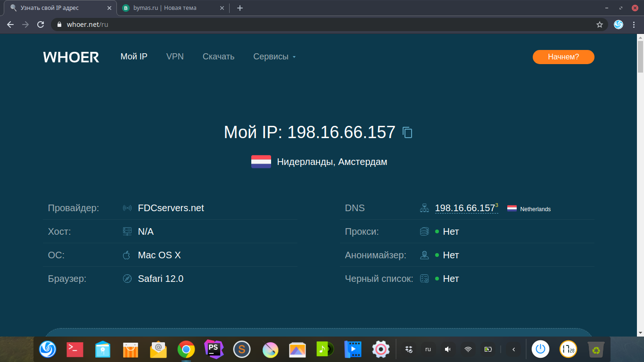644x362 pixels.
Task: Open a new browser tab
Action: (x=240, y=8)
